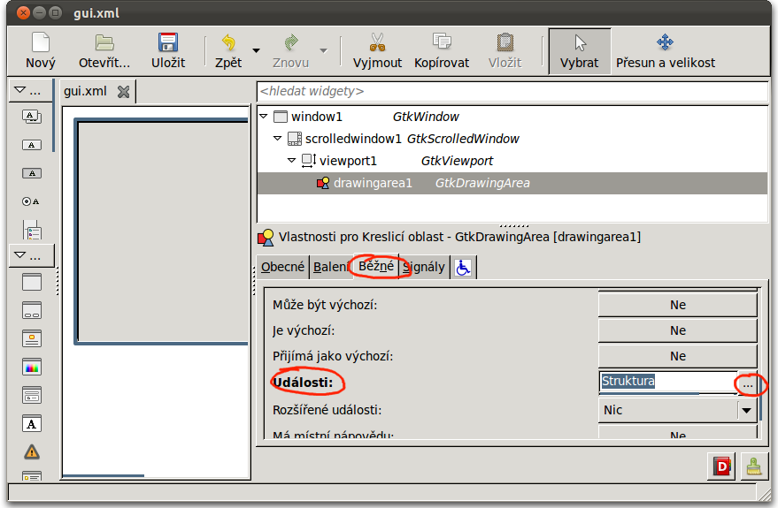Pick the font selection dialog palette widget
The image size is (778, 508).
pyautogui.click(x=31, y=424)
